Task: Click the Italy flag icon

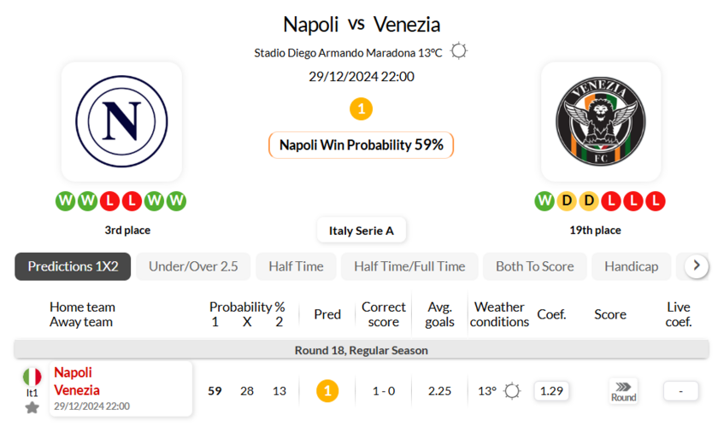Action: coord(32,376)
